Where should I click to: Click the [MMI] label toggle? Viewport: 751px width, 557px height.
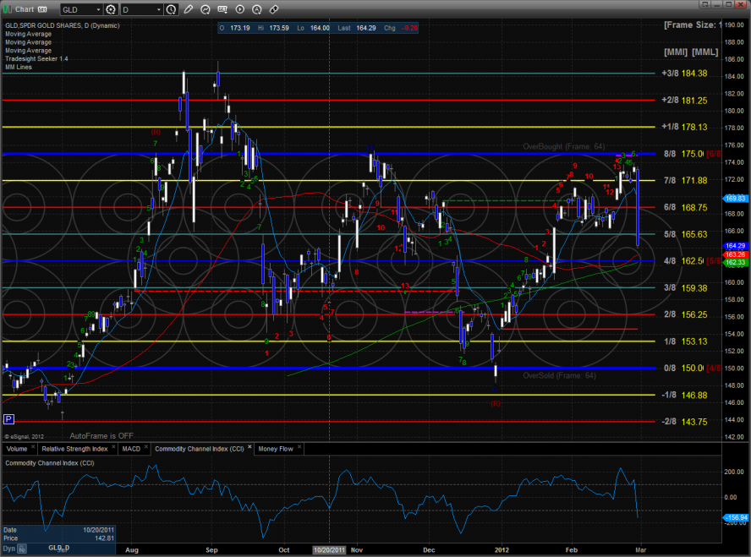pyautogui.click(x=676, y=52)
